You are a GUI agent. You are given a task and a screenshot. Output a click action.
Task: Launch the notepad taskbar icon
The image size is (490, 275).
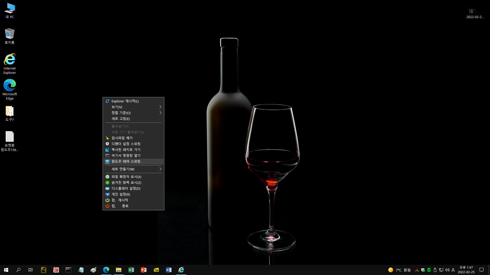[81, 270]
